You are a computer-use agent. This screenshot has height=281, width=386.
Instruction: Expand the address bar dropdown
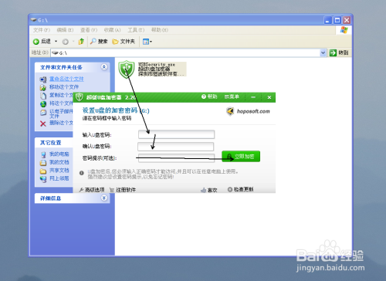[x=323, y=52]
